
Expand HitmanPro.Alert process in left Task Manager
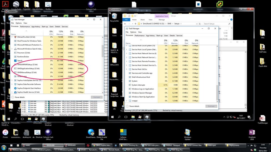point(12,37)
